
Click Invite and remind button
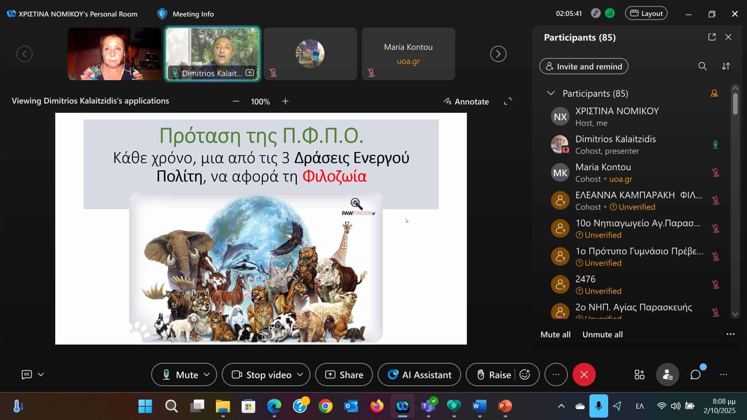[x=584, y=66]
